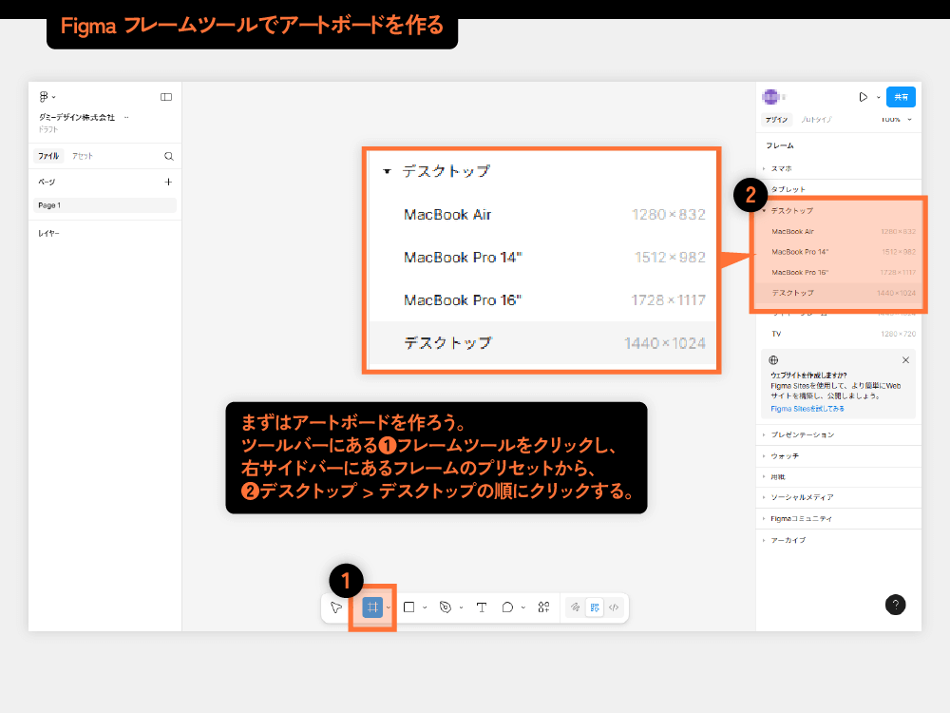Switch to Draw mode
Image resolution: width=950 pixels, height=713 pixels.
(x=576, y=607)
